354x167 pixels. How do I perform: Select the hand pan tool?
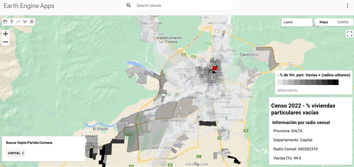point(5,22)
